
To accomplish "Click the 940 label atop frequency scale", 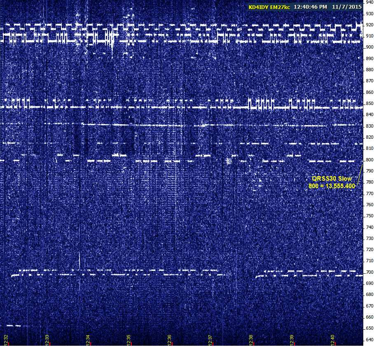I will 369,2.
